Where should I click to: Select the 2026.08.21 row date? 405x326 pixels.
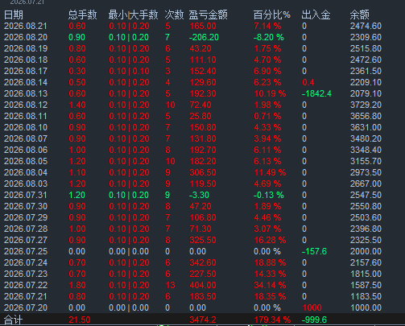[x=26, y=26]
